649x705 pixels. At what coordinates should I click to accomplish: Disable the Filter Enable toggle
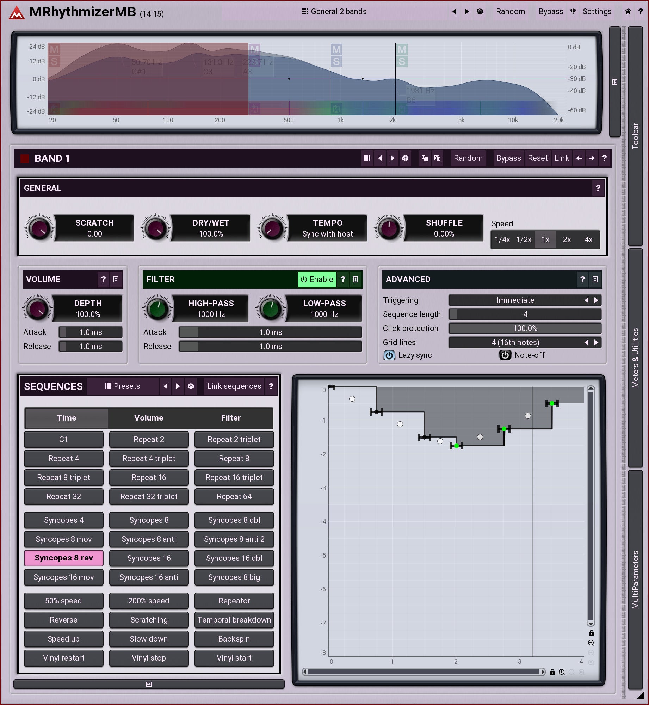coord(317,279)
